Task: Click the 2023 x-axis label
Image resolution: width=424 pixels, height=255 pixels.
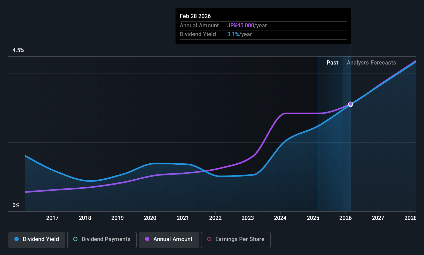Action: point(248,218)
